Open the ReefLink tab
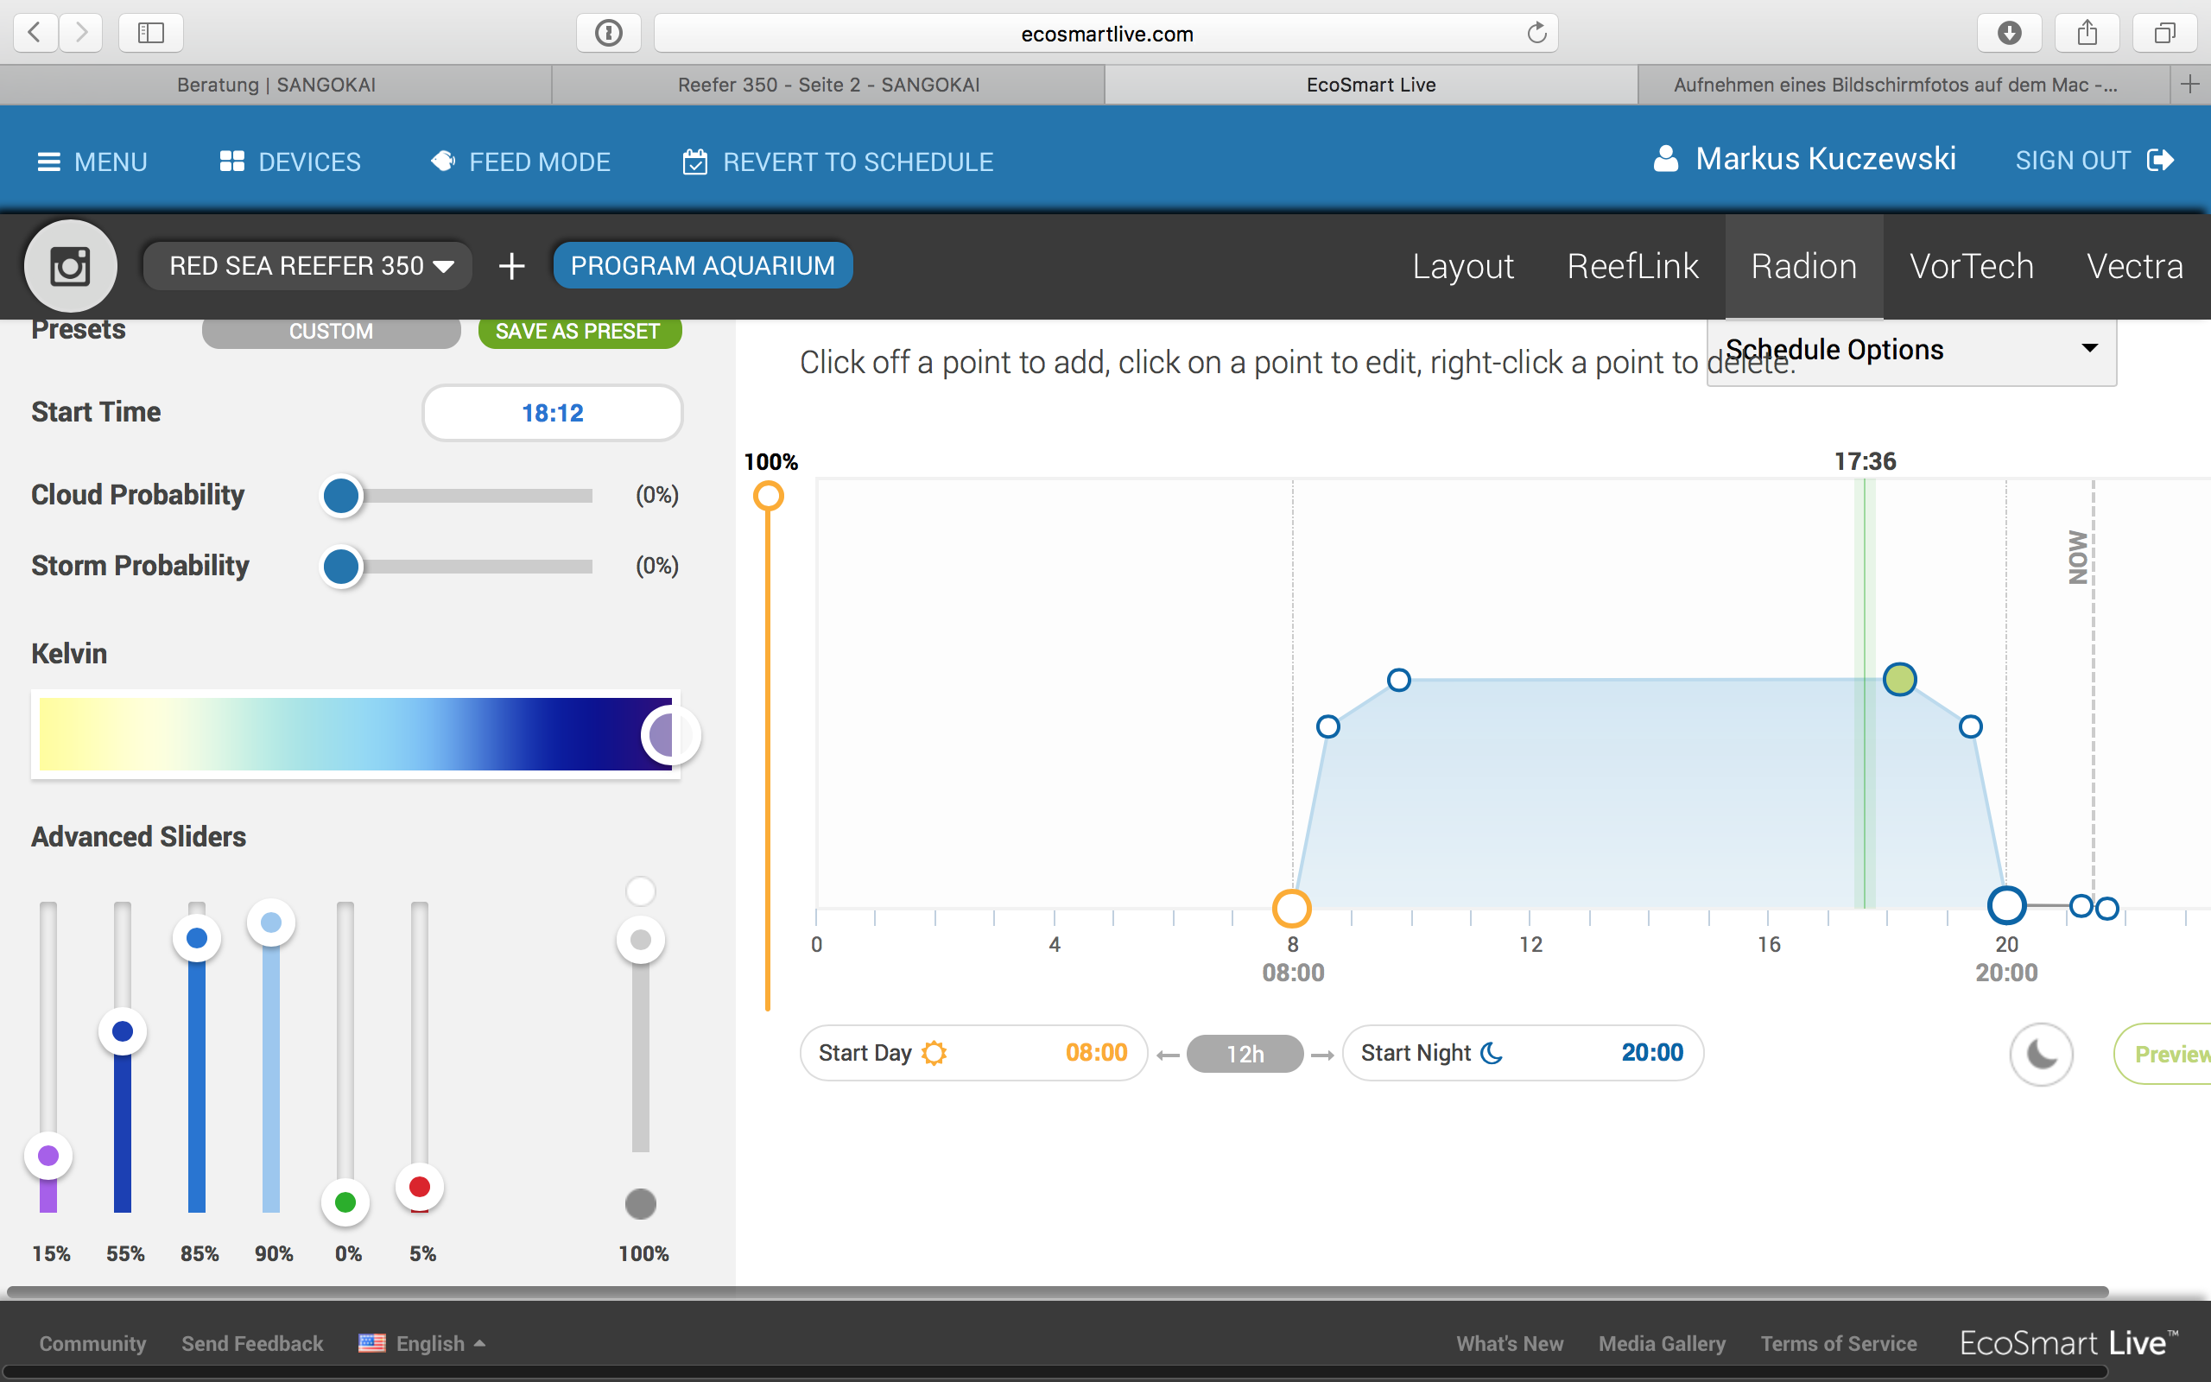 (x=1631, y=266)
